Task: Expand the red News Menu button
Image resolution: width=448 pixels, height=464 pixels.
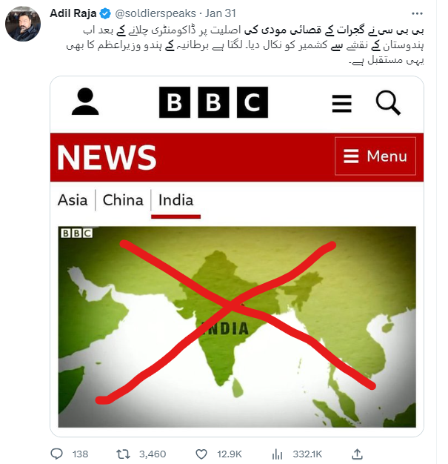Action: [x=375, y=156]
